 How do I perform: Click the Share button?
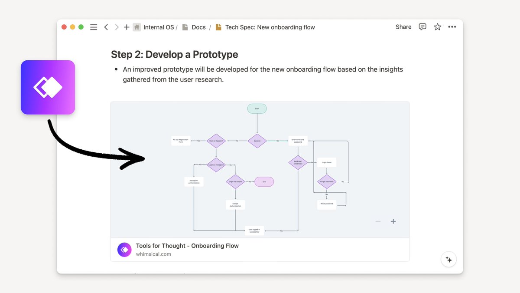(x=403, y=27)
